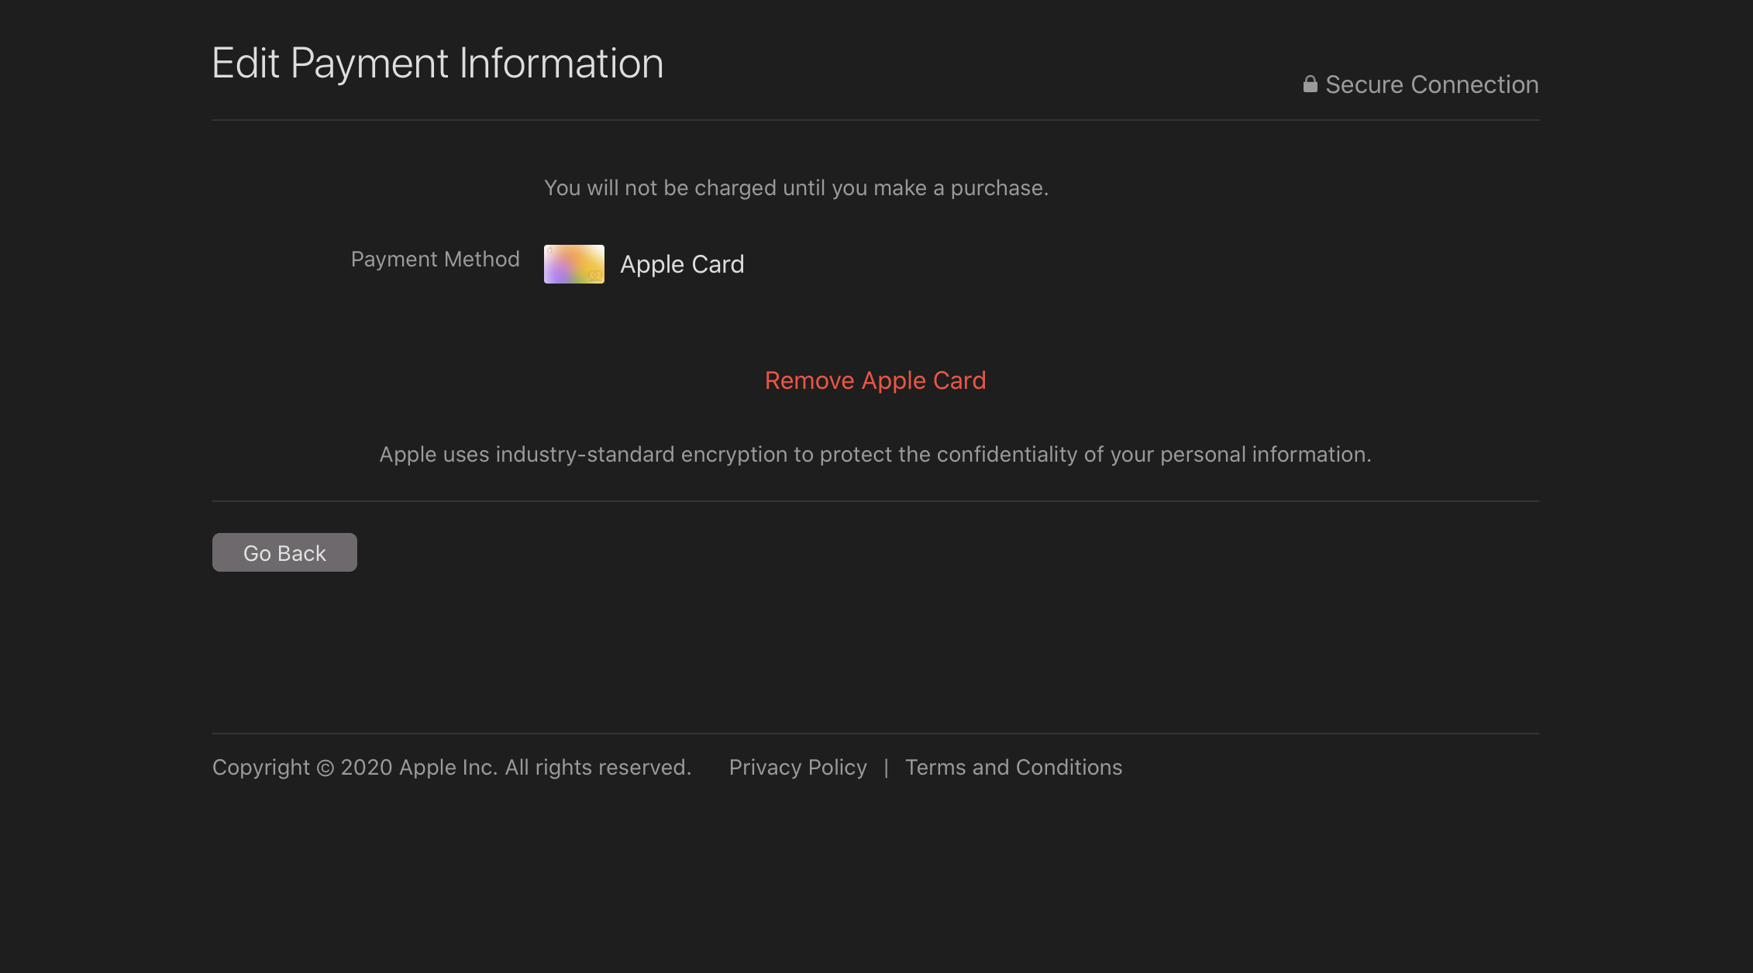
Task: Remove Apple Card via the red link
Action: 875,380
